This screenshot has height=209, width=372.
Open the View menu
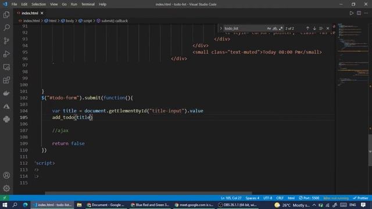coord(54,4)
